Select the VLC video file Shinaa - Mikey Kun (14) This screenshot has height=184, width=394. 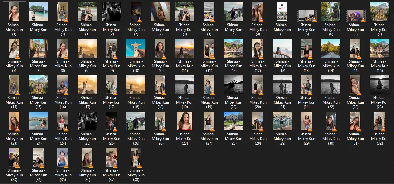(355, 48)
